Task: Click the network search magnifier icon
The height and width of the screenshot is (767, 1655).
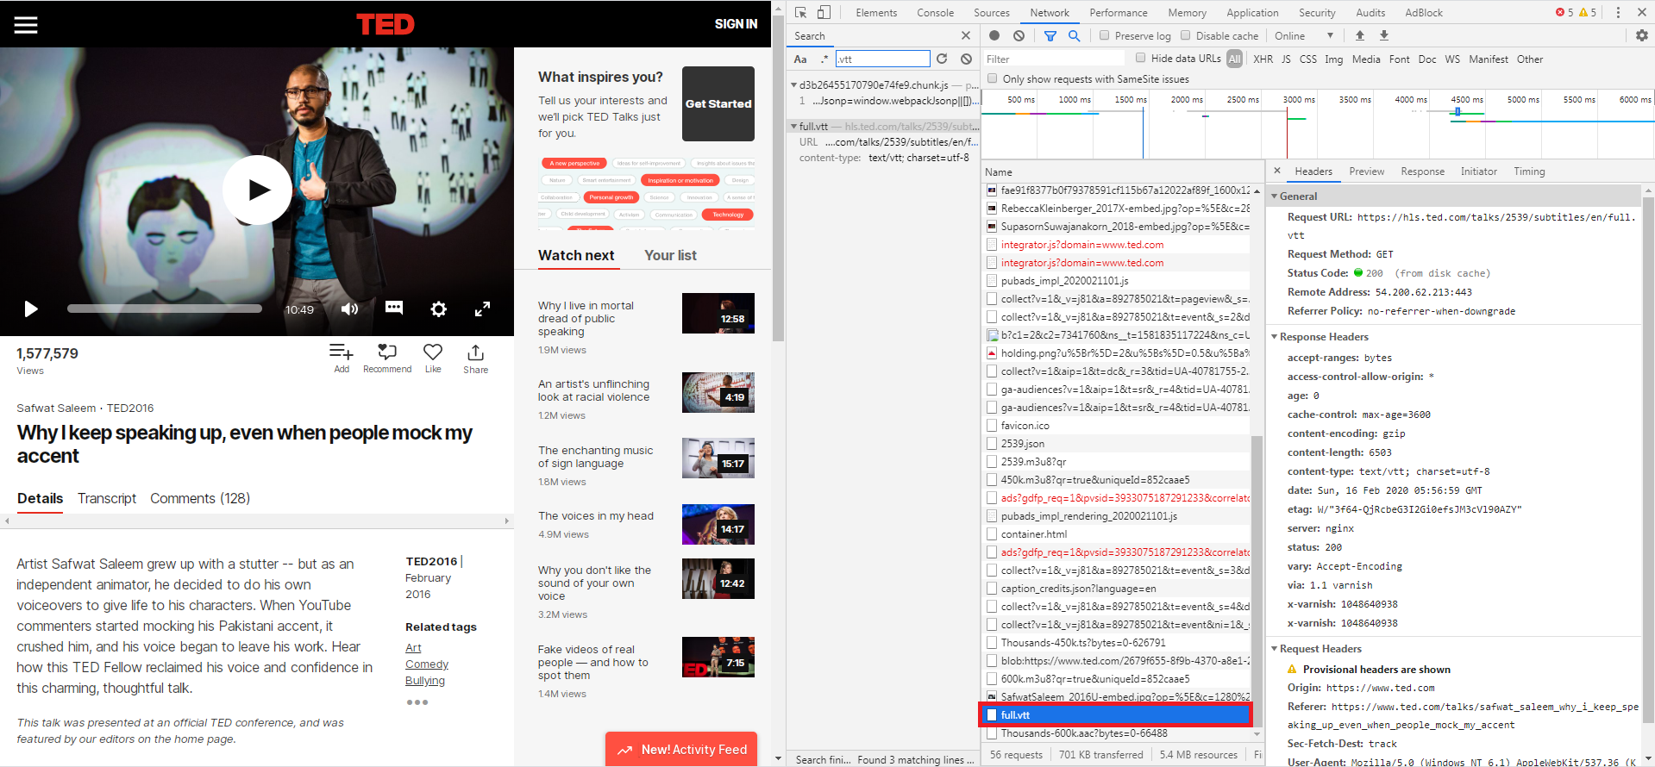Action: pyautogui.click(x=1075, y=35)
